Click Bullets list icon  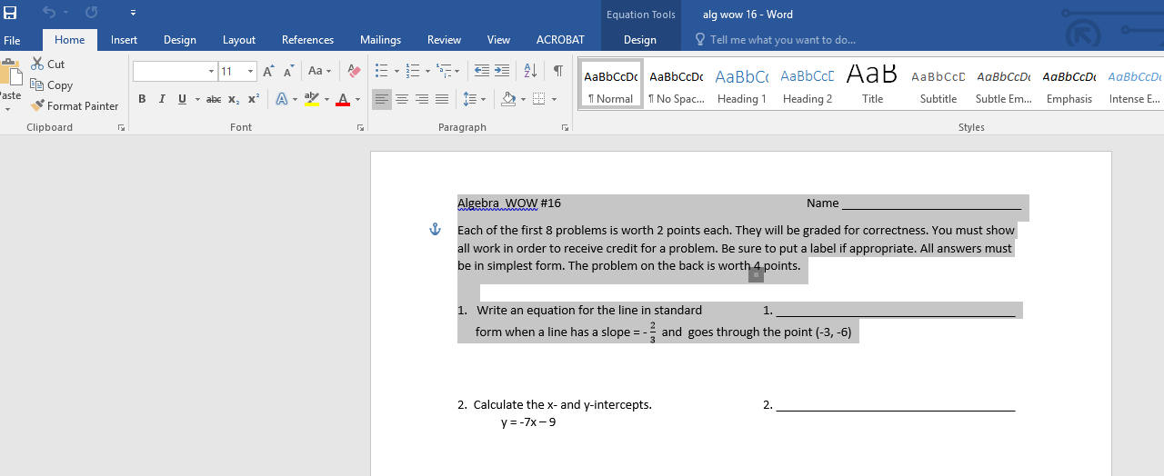point(382,71)
